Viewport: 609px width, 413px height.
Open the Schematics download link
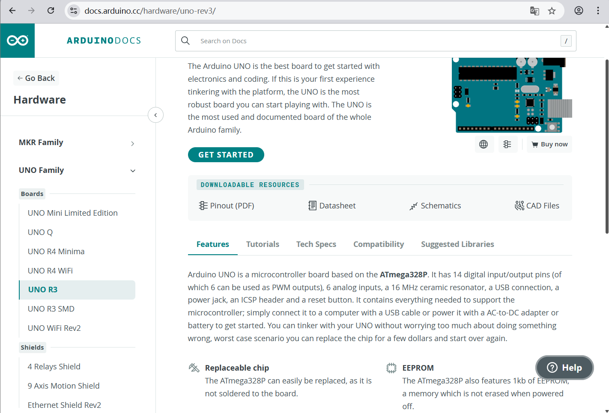coord(435,206)
